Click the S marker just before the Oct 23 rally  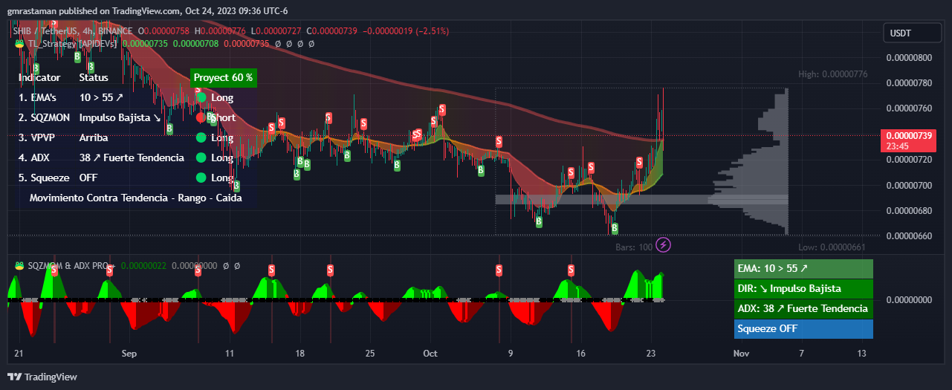point(639,162)
